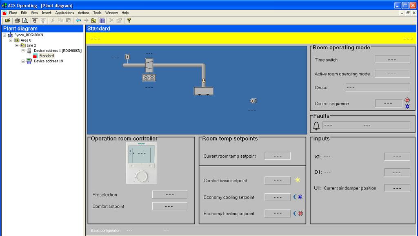Click Current room temp setpoint field
The height and width of the screenshot is (236, 418).
(x=278, y=156)
